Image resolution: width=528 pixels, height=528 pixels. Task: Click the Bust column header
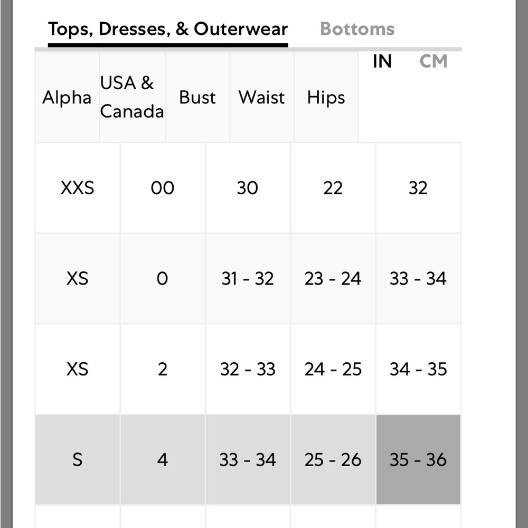pyautogui.click(x=197, y=97)
